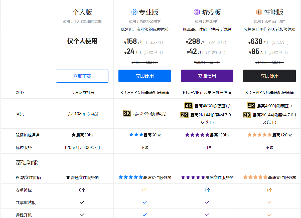Click the 2K badge in 性能版 画质 row
The width and height of the screenshot is (301, 218).
coord(247,115)
